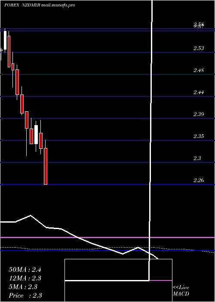Click the 5MA : 2.3 readout
This screenshot has height=302, width=215.
point(23,287)
